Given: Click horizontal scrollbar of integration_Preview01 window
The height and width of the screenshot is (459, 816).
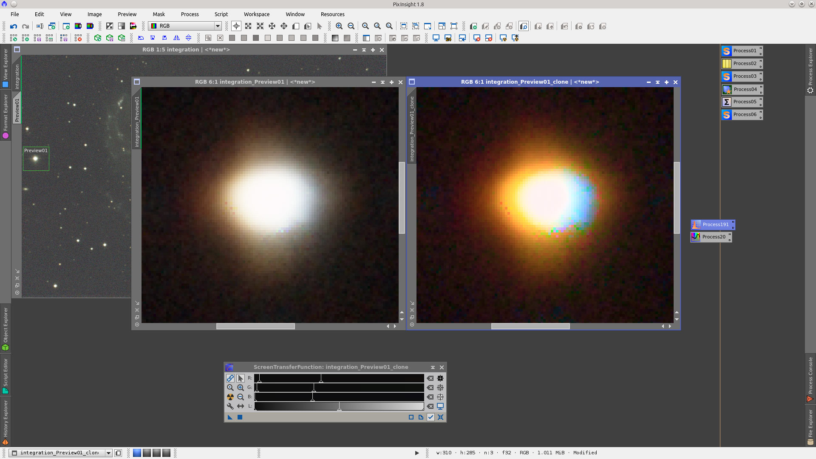Looking at the screenshot, I should pyautogui.click(x=255, y=326).
